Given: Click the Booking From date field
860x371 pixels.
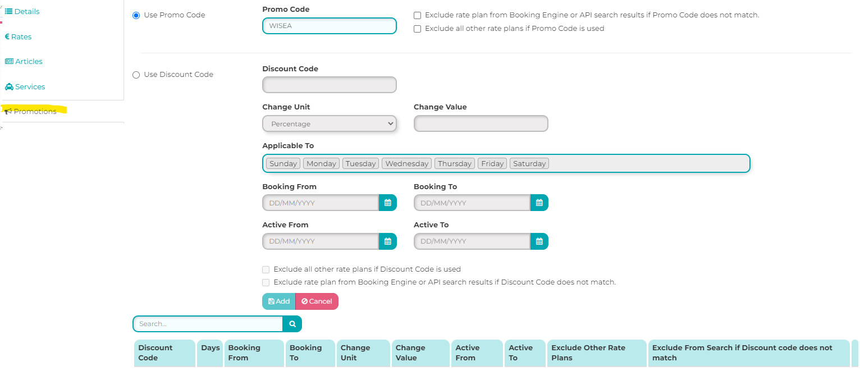Looking at the screenshot, I should 321,203.
